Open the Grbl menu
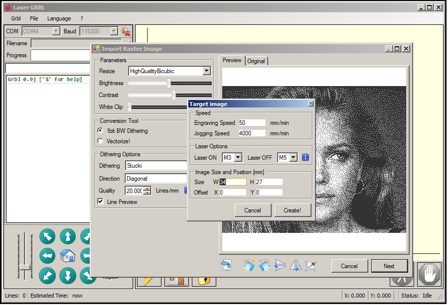 (x=16, y=18)
